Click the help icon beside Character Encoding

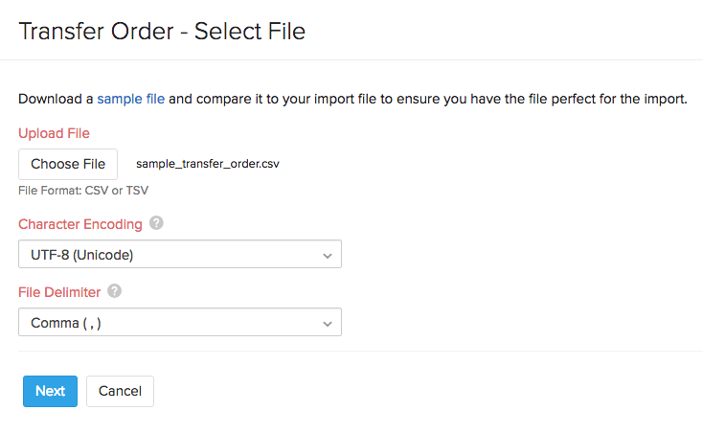156,224
